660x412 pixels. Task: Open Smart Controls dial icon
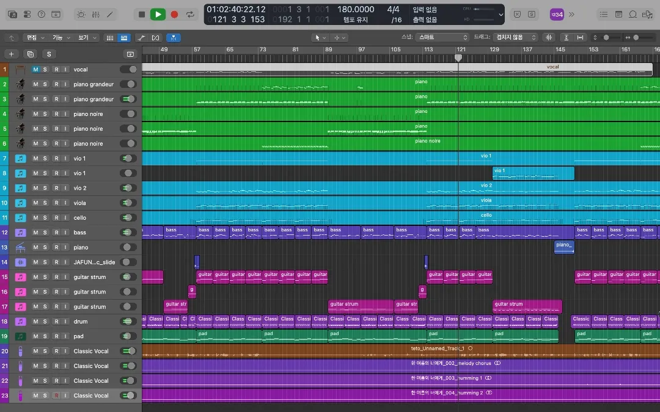pyautogui.click(x=81, y=14)
